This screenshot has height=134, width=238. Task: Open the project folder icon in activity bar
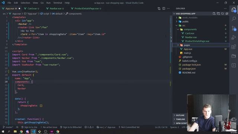tap(234, 56)
